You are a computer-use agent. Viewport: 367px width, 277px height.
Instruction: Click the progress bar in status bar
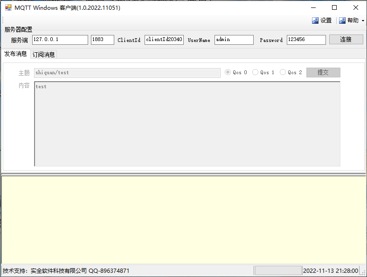[x=278, y=270]
